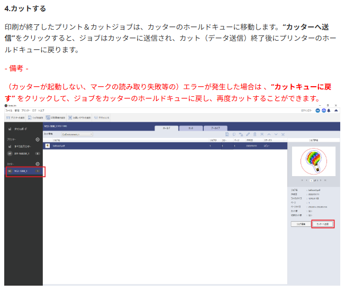Click the Add Job toolbar icon
Screen dimensions: 345x292
coord(28,117)
